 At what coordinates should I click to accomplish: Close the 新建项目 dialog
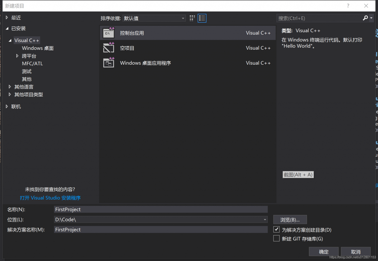[x=366, y=6]
